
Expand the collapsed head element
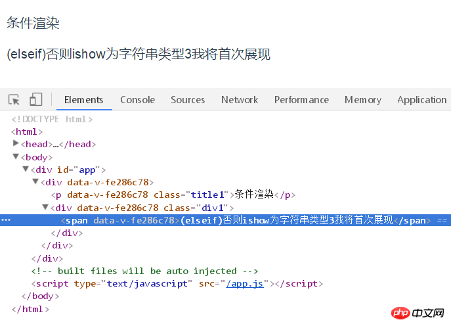click(x=16, y=143)
